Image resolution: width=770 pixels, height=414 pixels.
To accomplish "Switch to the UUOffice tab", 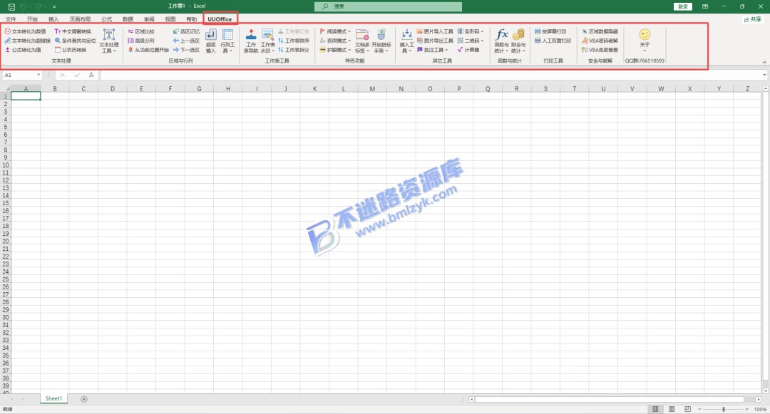I will [220, 19].
